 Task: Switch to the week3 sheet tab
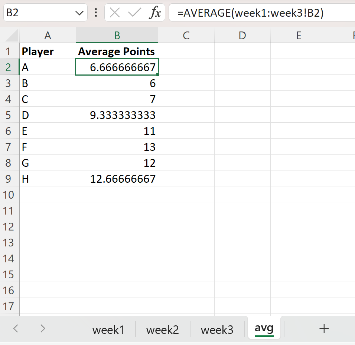click(x=217, y=329)
